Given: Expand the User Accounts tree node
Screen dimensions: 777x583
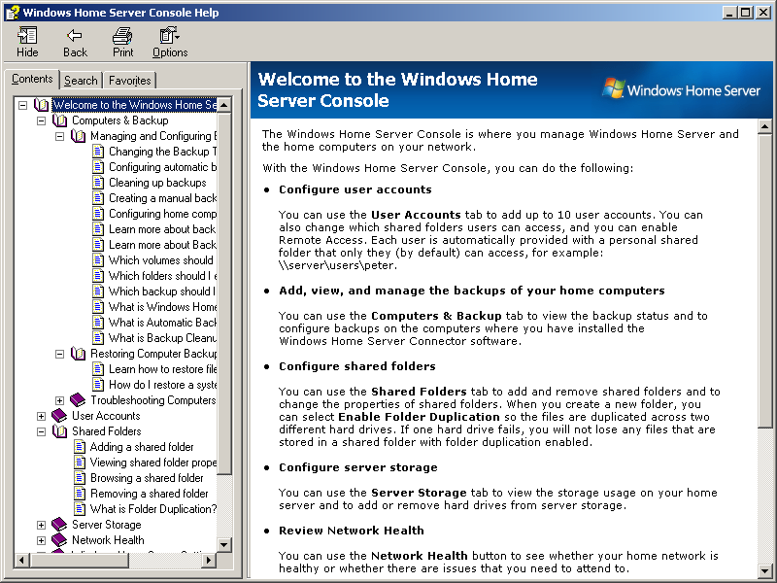Looking at the screenshot, I should coord(41,416).
